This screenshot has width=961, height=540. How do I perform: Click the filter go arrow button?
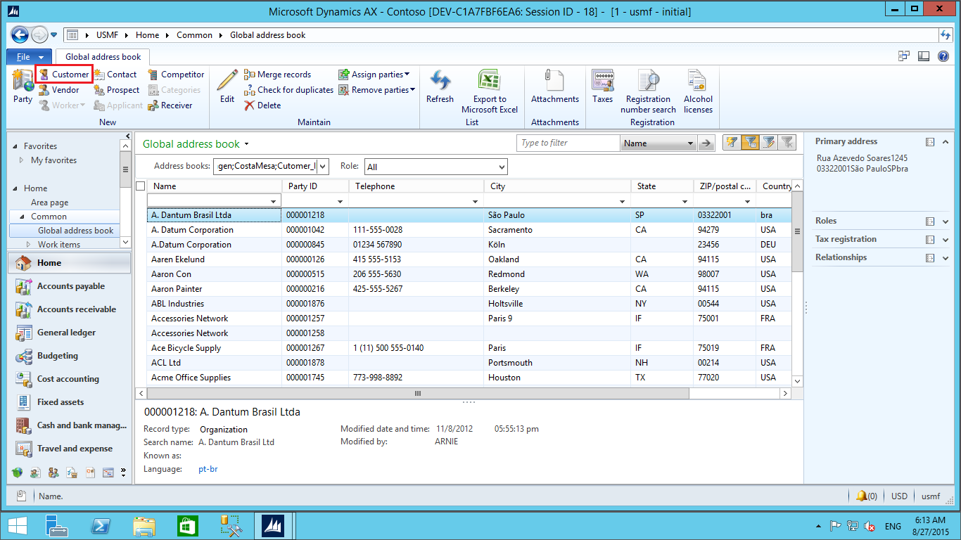(707, 143)
